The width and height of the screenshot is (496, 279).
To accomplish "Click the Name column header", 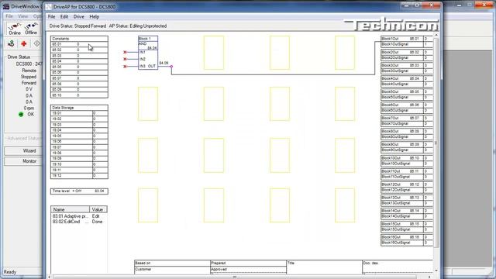I will [x=71, y=209].
